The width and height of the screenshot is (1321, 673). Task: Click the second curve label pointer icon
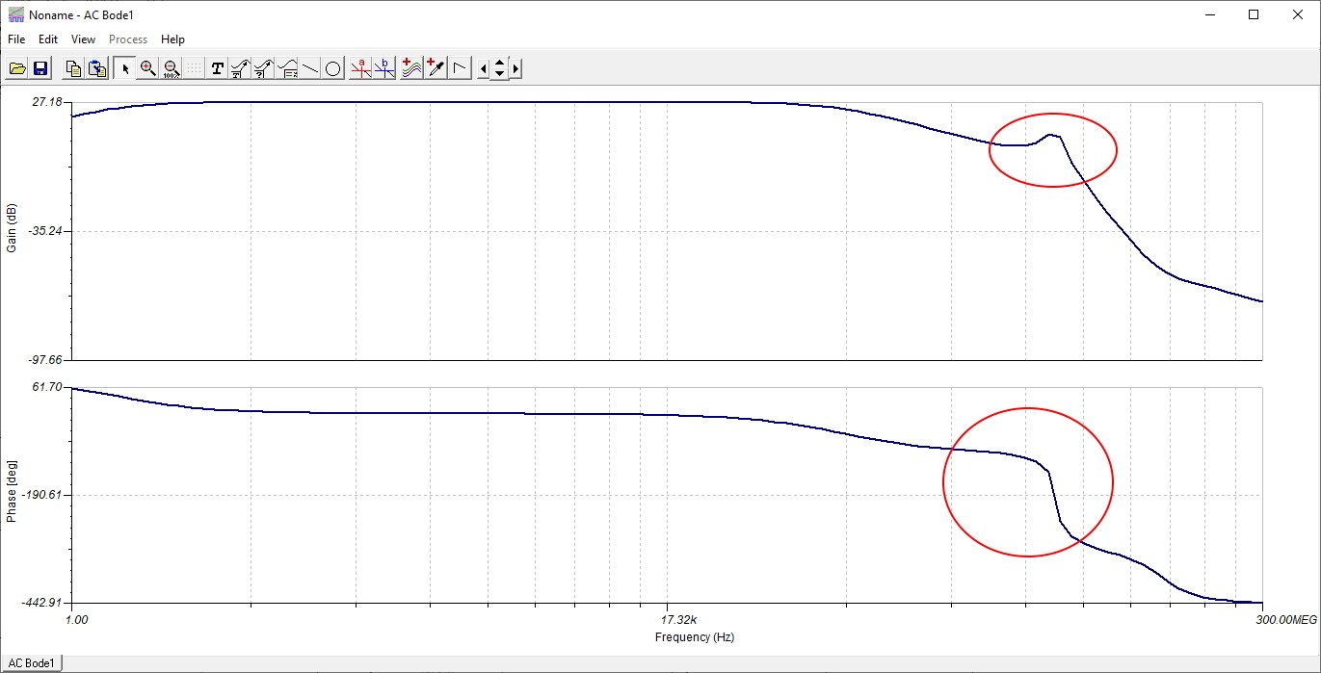click(x=264, y=68)
